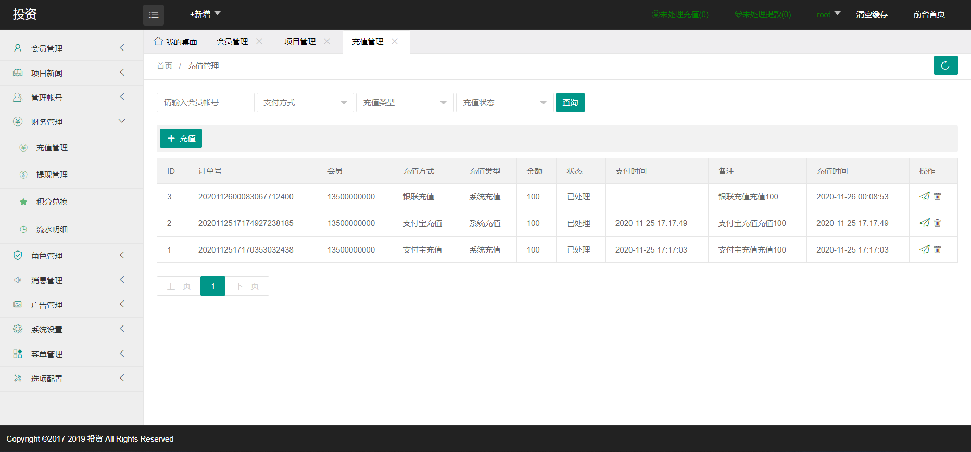Go to pagination page 1
Image resolution: width=971 pixels, height=452 pixels.
point(213,286)
